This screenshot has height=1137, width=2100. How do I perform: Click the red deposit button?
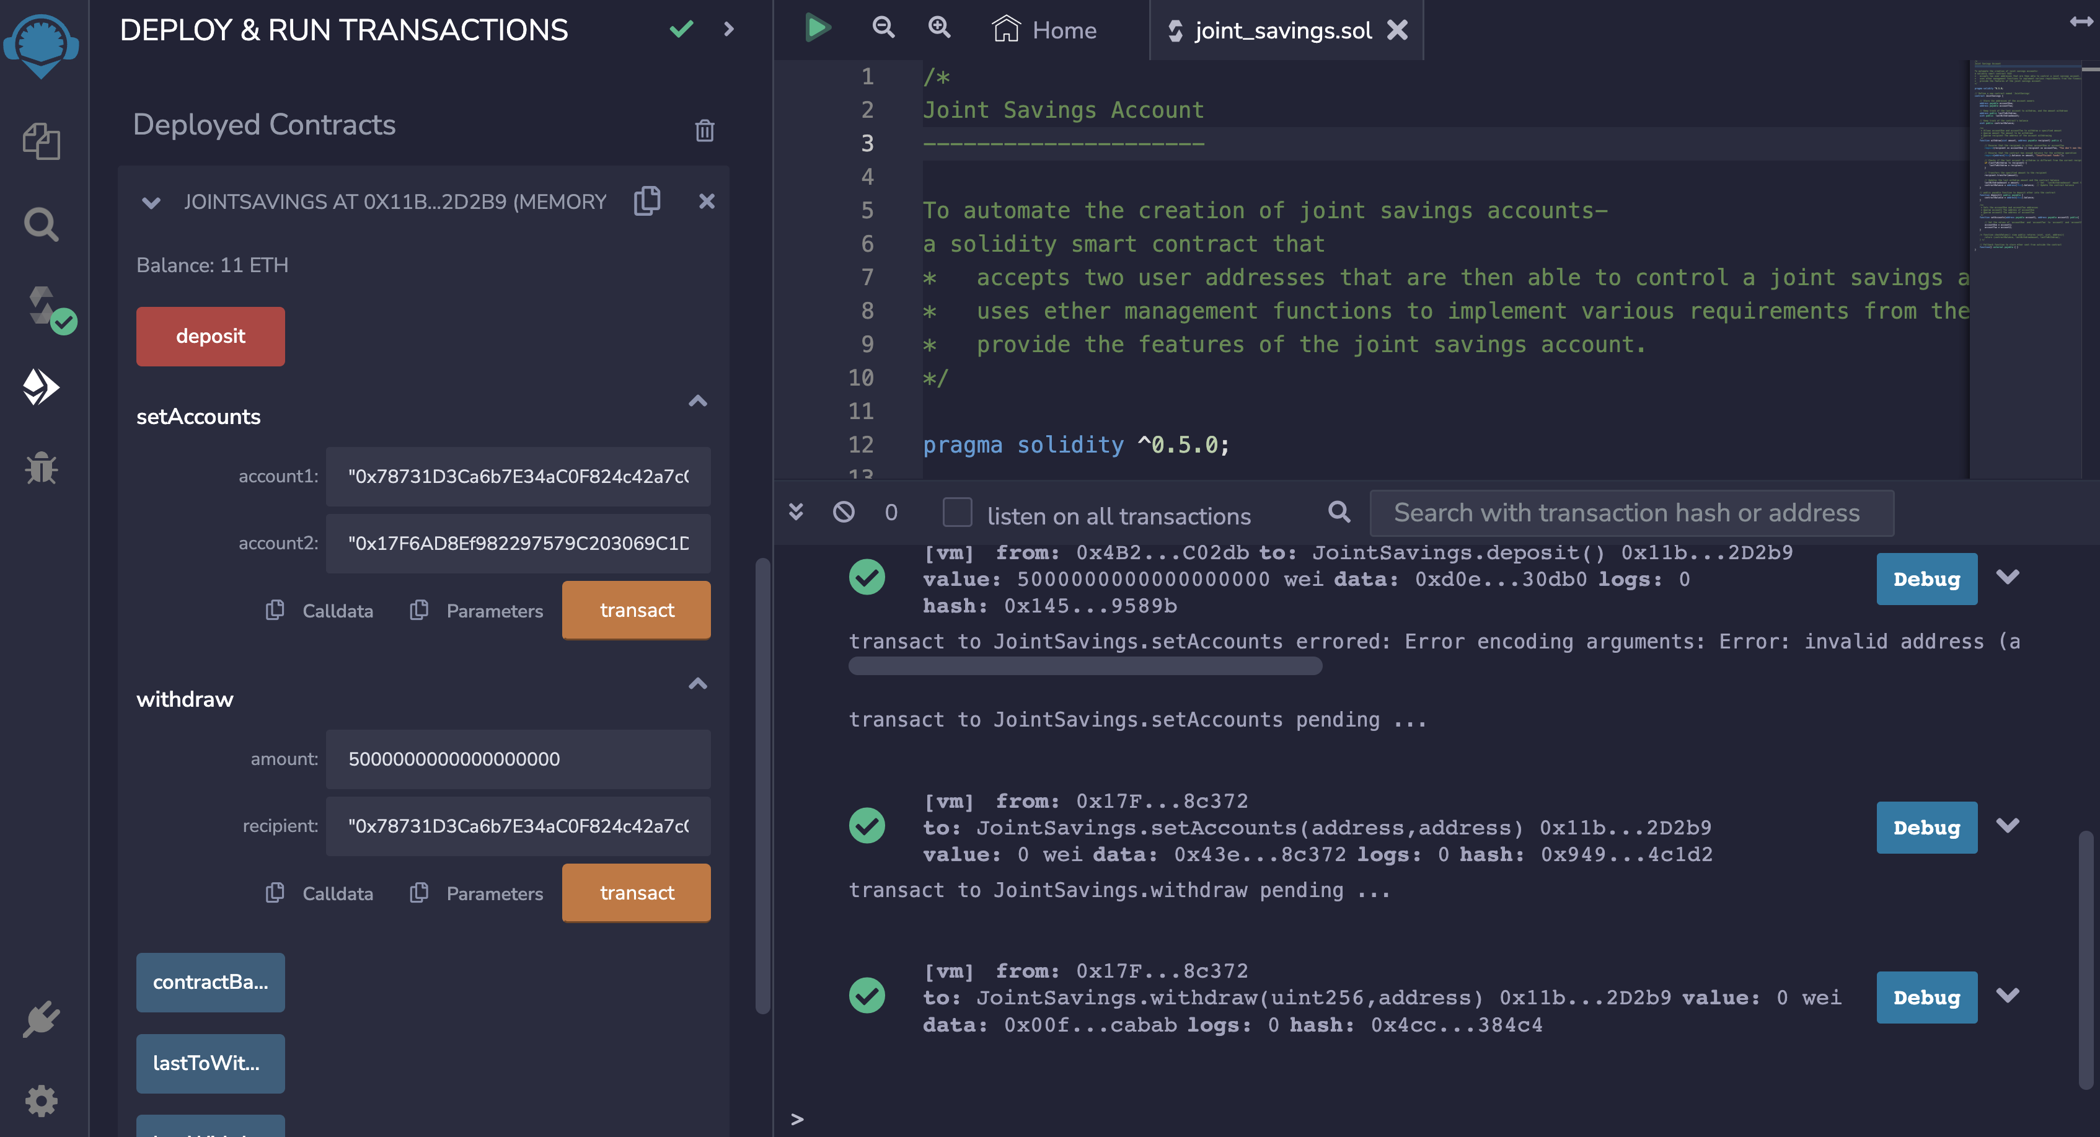point(210,336)
